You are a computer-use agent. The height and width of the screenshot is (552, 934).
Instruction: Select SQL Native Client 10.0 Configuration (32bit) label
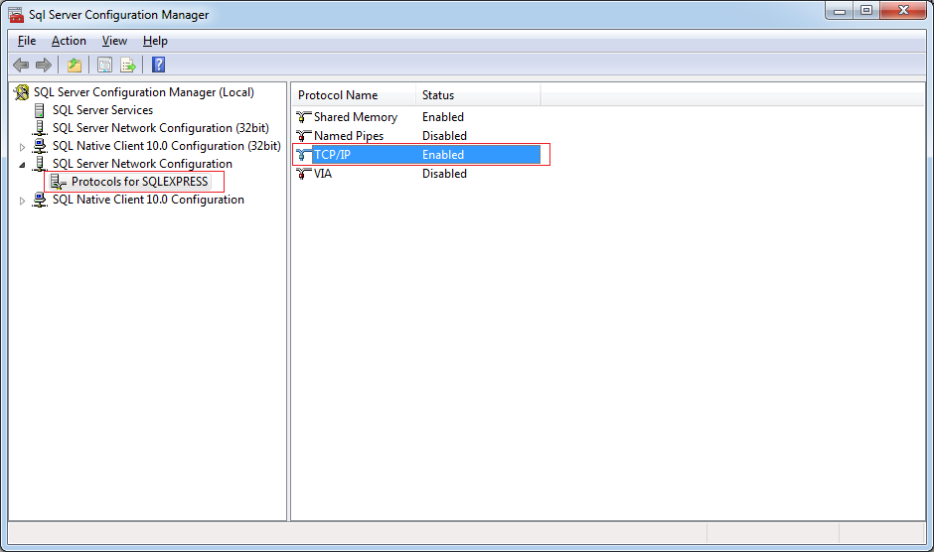pos(166,146)
